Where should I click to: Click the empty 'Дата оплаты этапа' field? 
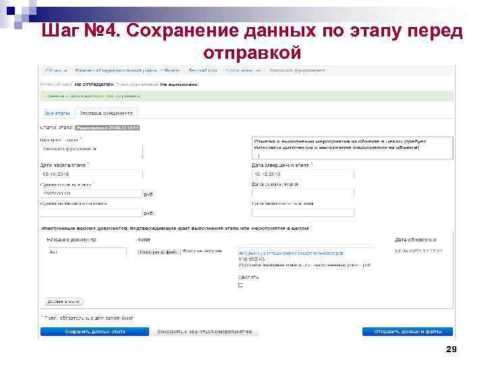coord(303,193)
